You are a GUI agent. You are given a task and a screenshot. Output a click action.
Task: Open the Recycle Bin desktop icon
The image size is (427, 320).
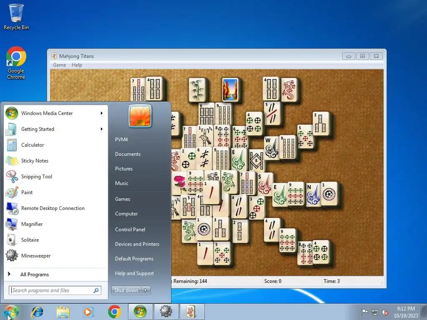[16, 17]
